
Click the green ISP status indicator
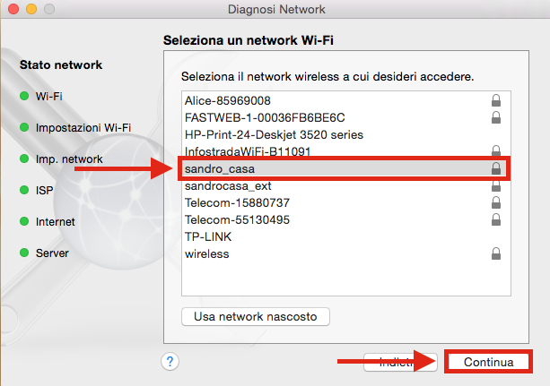24,190
